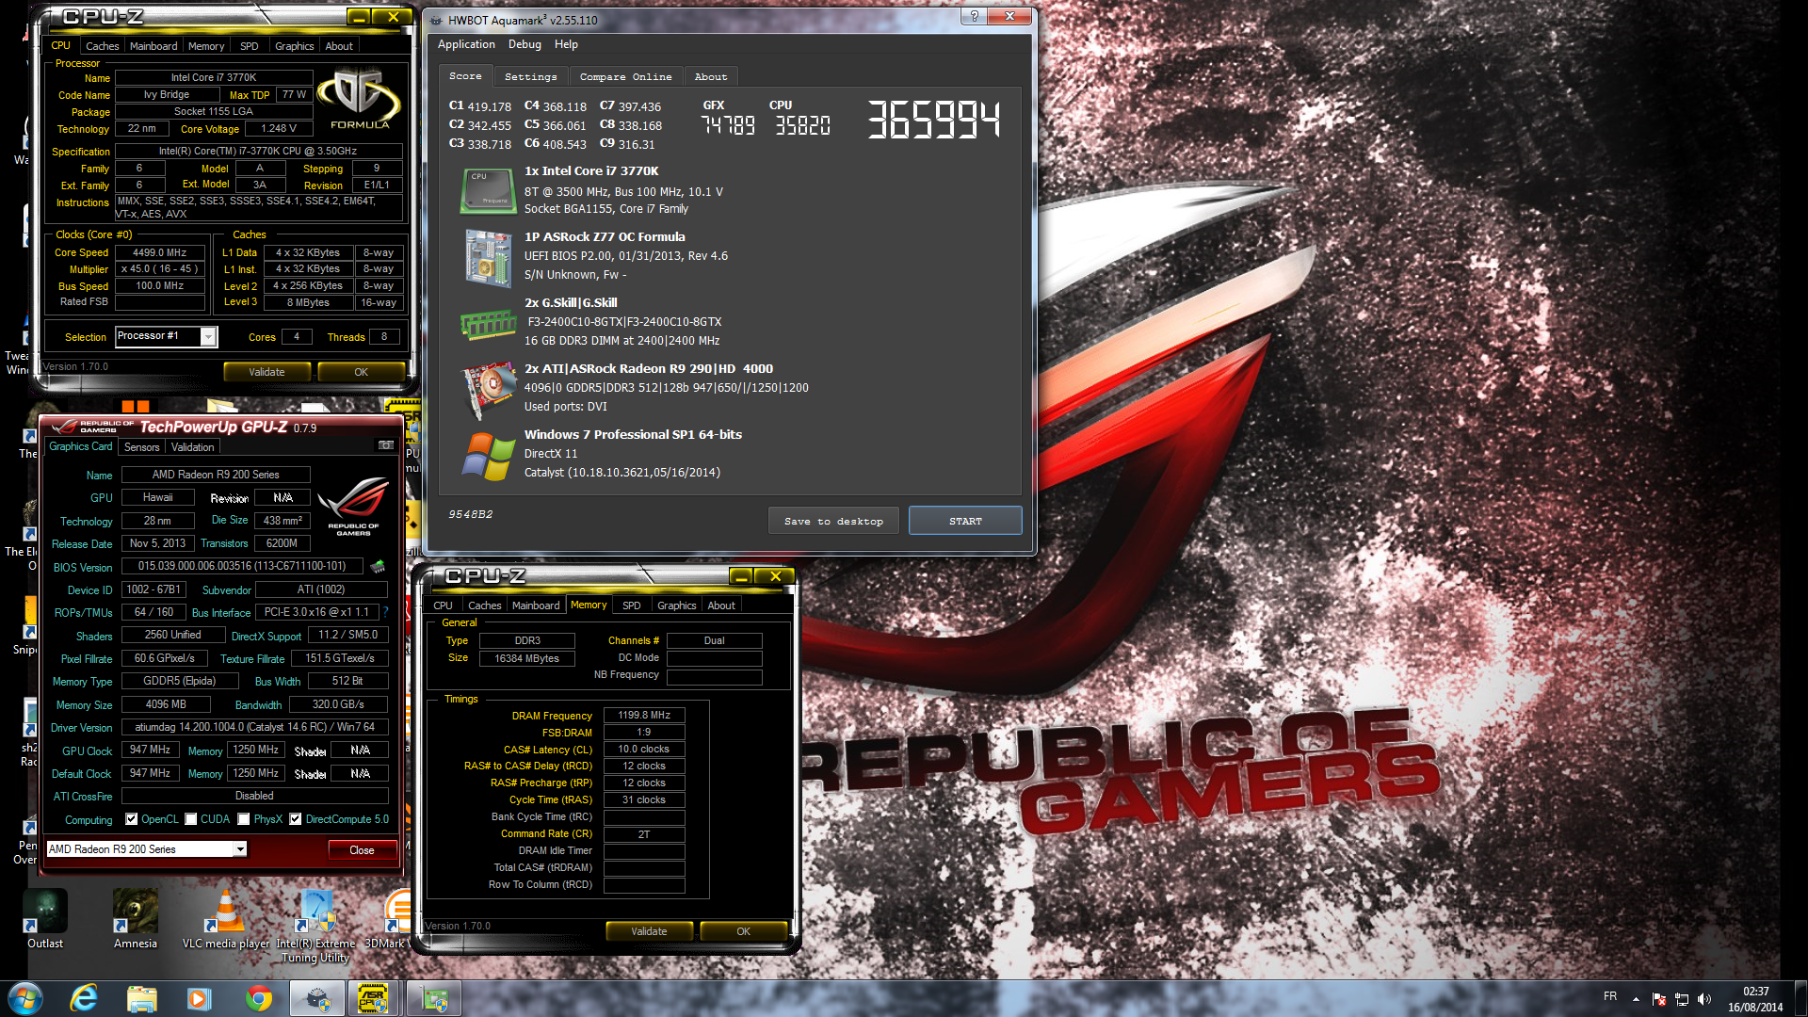
Task: Click the GPU-Z screenshot camera icon
Action: (x=386, y=445)
